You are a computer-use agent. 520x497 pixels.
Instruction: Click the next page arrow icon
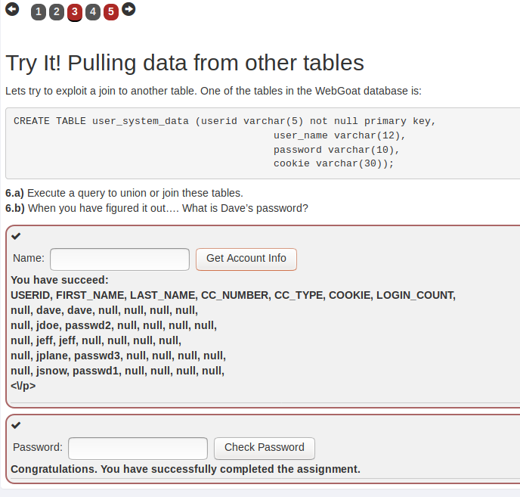pyautogui.click(x=128, y=10)
